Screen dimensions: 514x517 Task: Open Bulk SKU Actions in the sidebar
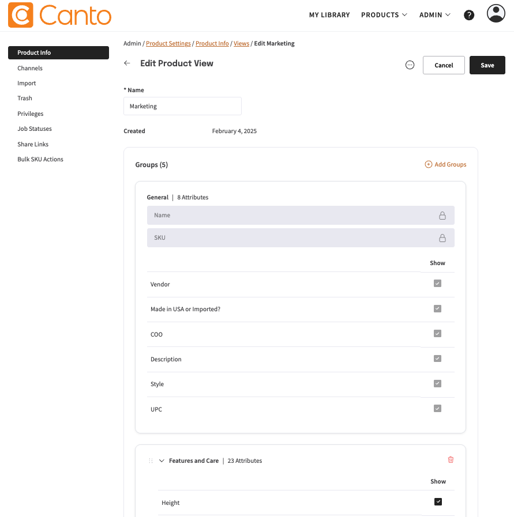click(x=40, y=159)
